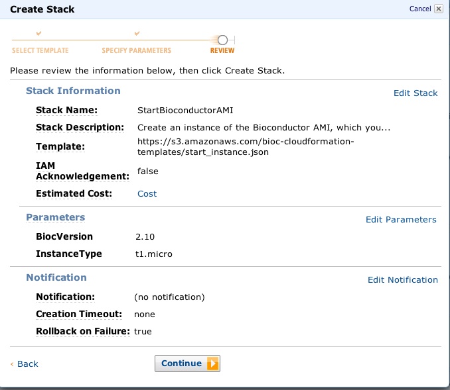Click the close X icon beside Cancel

pyautogui.click(x=438, y=9)
